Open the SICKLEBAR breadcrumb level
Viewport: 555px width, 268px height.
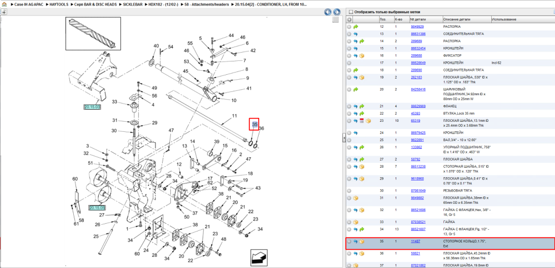(x=133, y=5)
